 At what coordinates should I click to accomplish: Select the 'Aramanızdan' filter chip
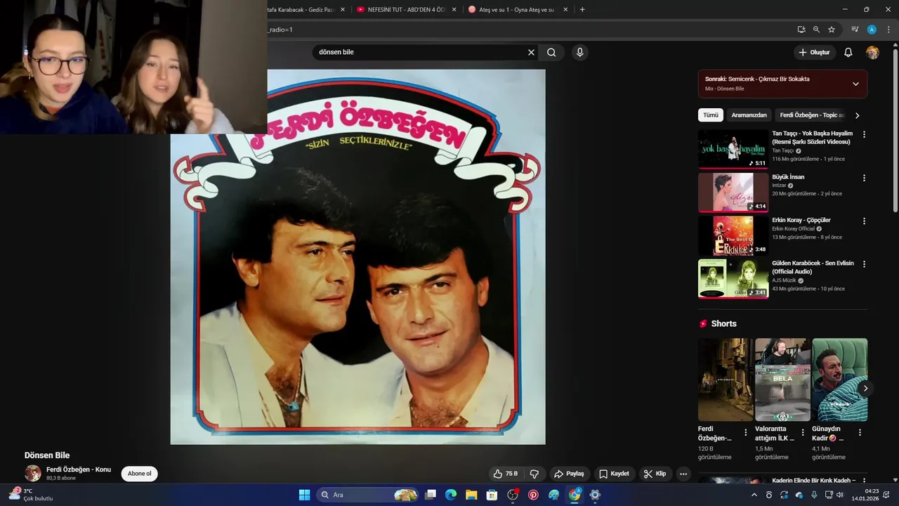[x=749, y=115]
